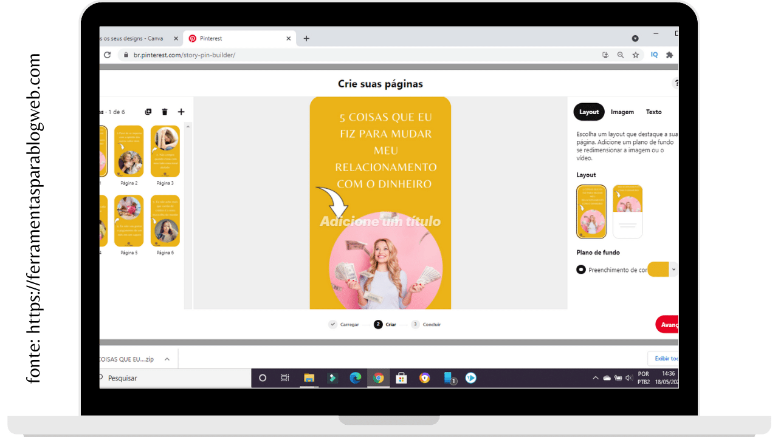
Task: Switch to the Texto tab
Action: click(x=653, y=112)
